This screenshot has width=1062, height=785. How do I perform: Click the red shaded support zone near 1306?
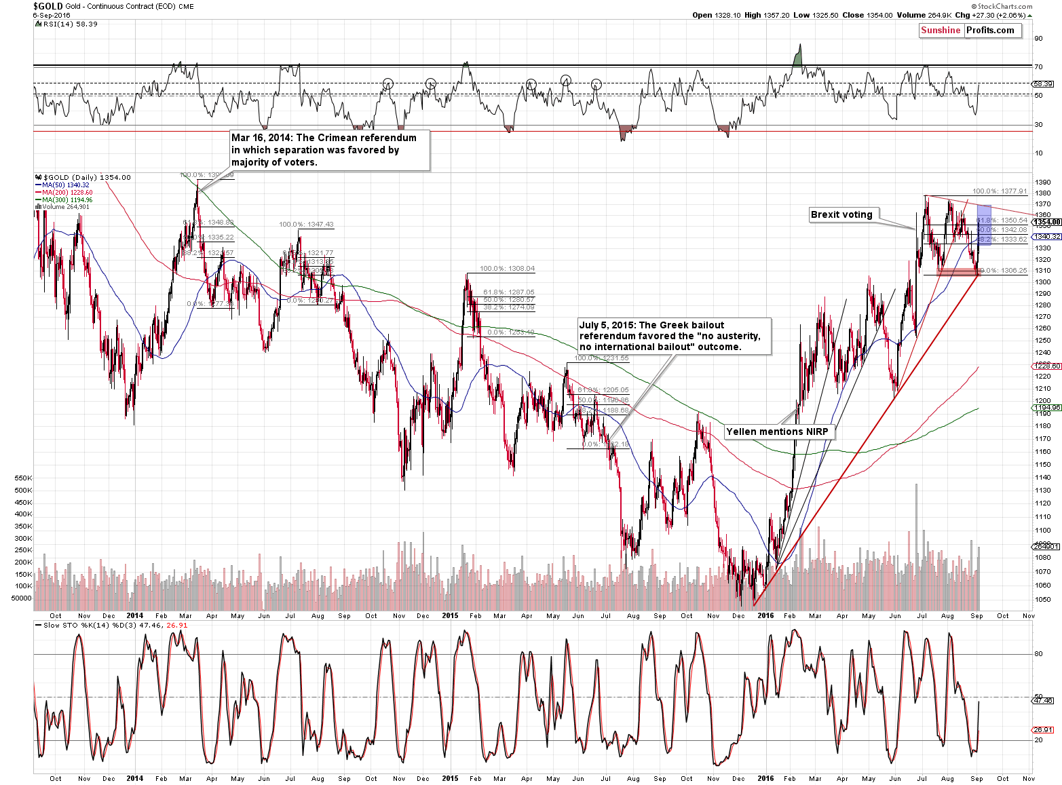click(x=958, y=273)
